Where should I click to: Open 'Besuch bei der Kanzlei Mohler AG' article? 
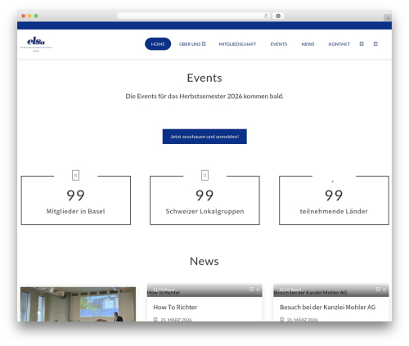[x=327, y=307]
